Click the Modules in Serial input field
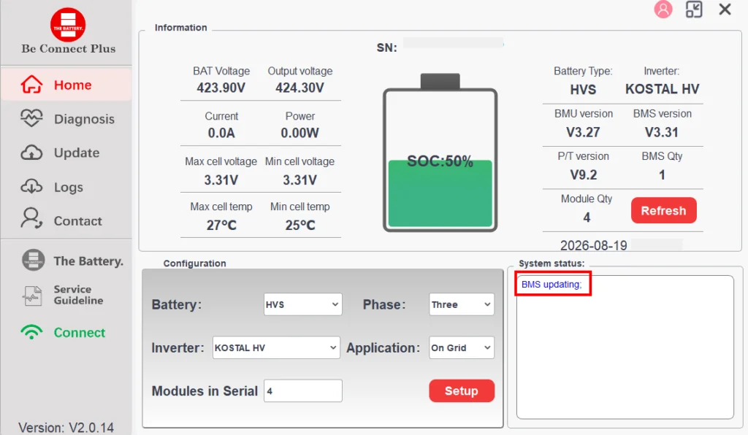 [x=303, y=390]
